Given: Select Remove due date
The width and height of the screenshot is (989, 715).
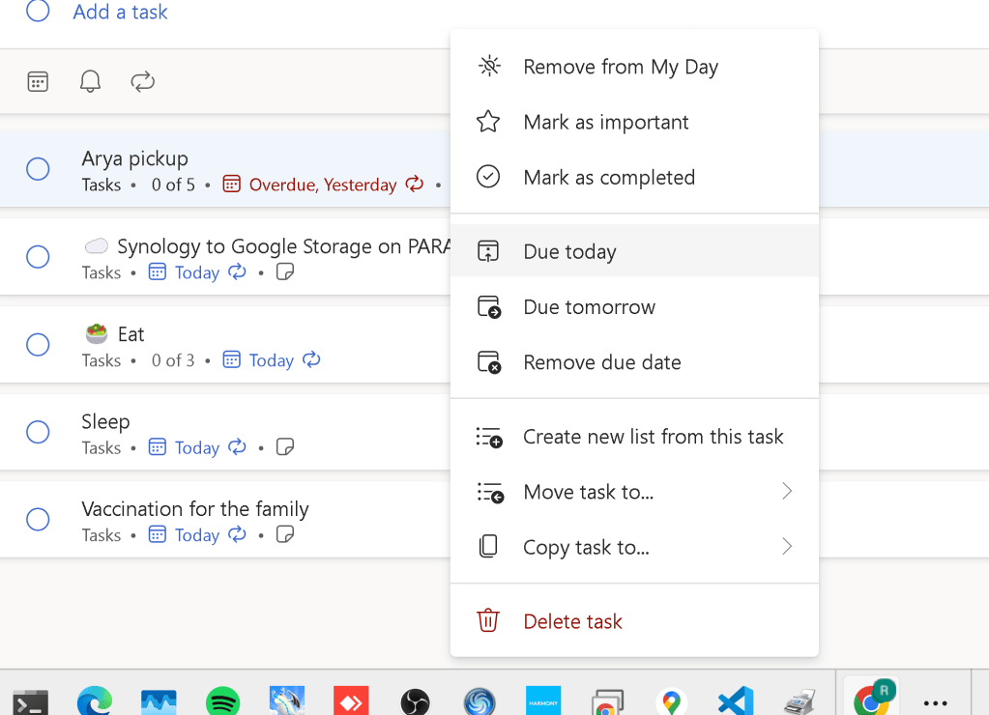Looking at the screenshot, I should coord(634,362).
